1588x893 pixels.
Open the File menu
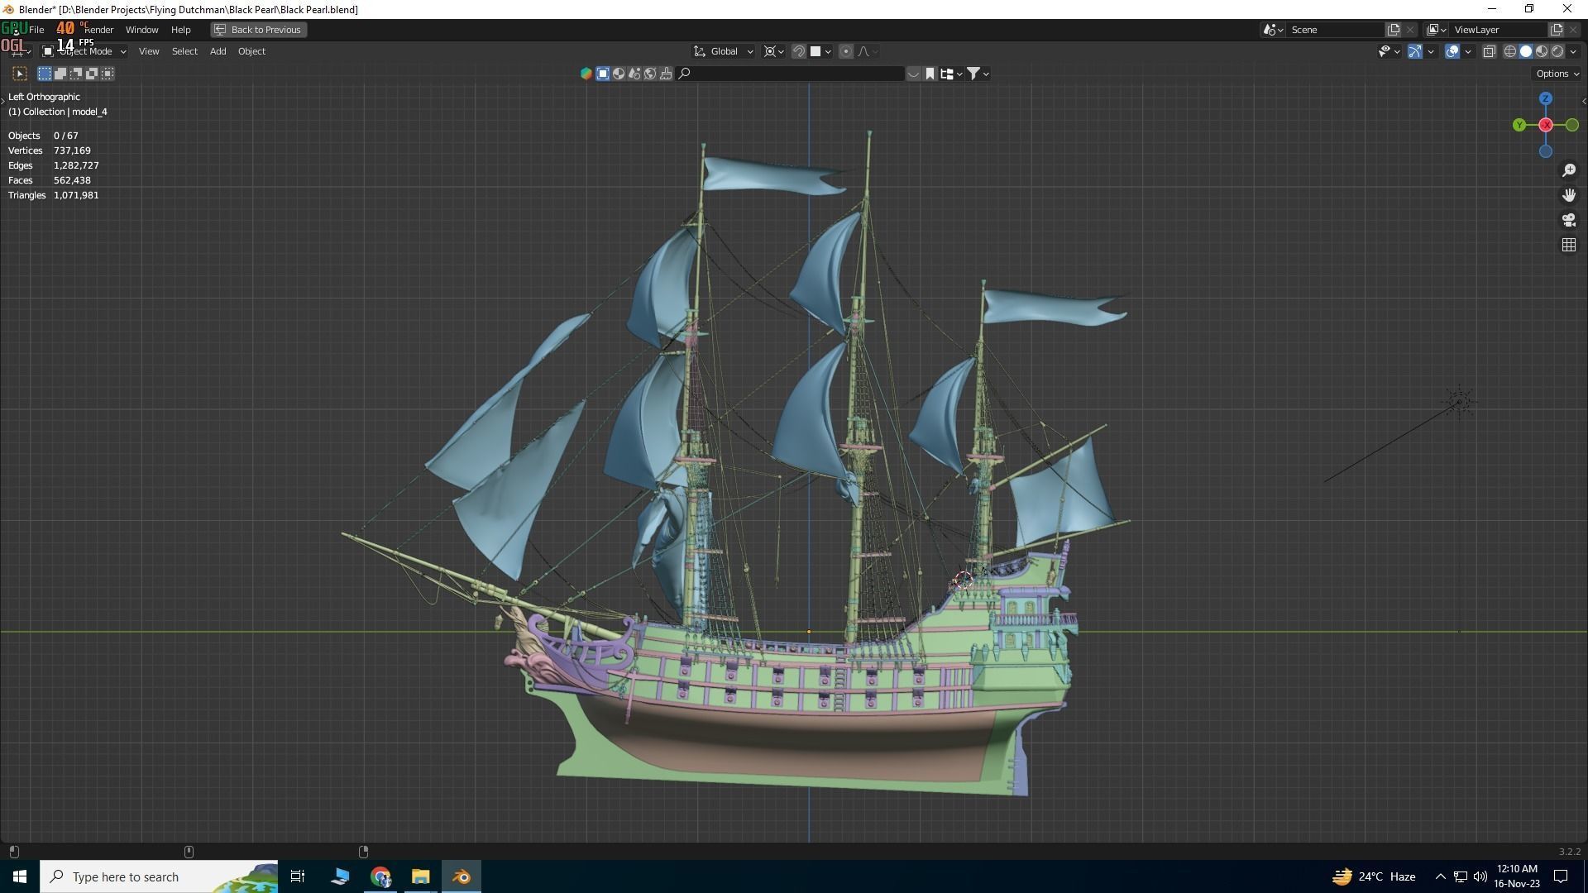36,30
